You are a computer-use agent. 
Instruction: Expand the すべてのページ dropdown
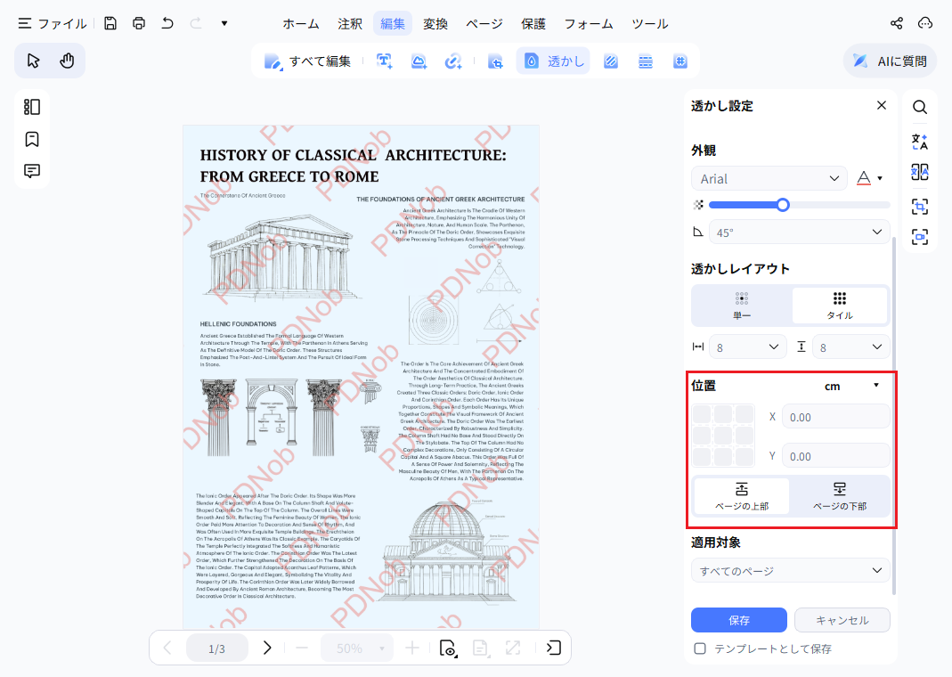pos(791,571)
